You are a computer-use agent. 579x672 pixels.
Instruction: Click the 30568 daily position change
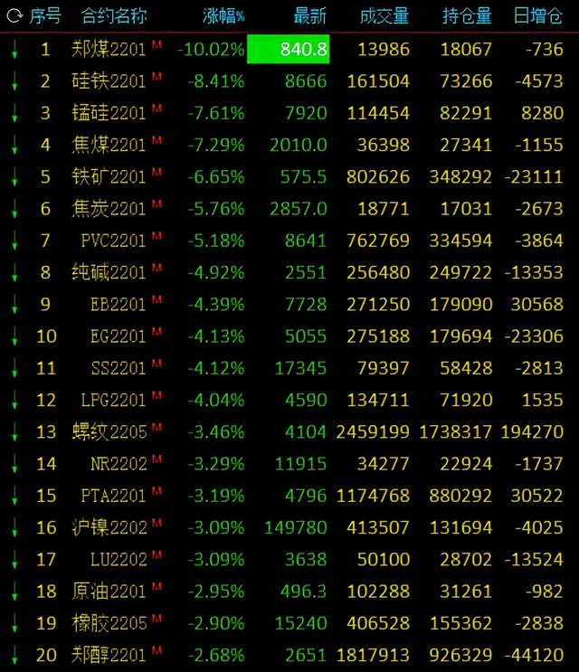(537, 304)
